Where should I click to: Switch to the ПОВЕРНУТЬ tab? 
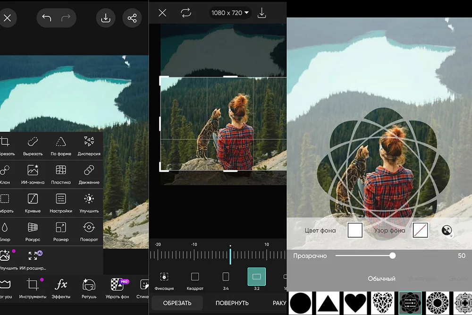pos(232,303)
